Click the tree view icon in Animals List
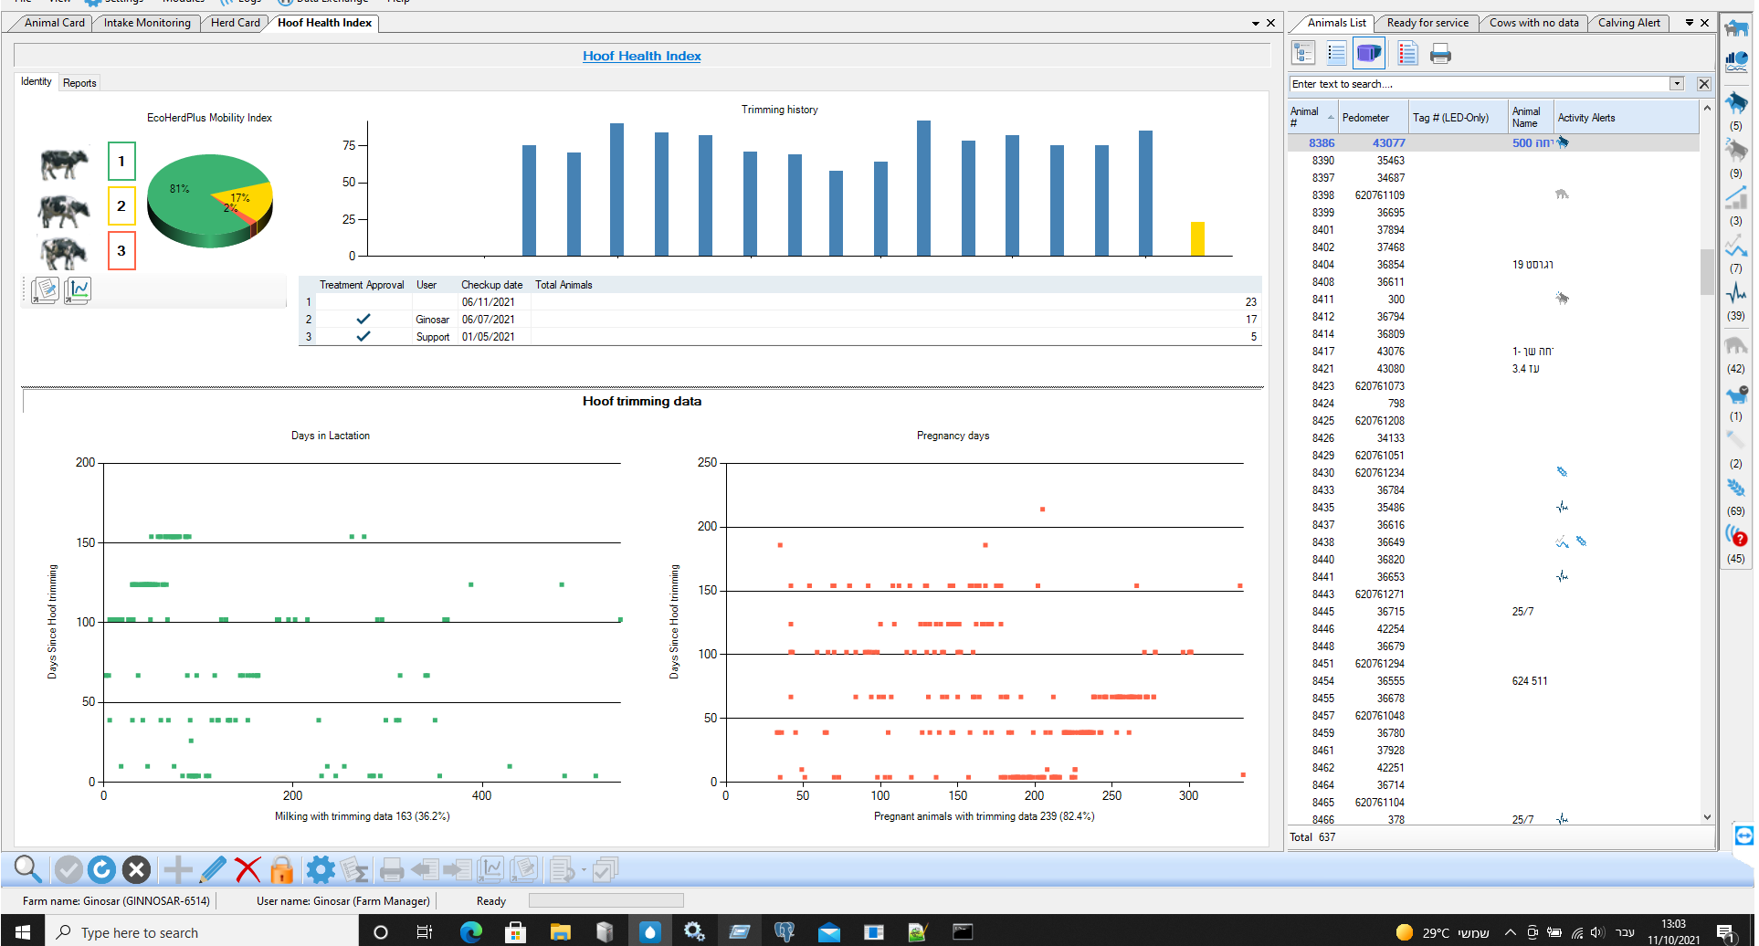Screen dimensions: 1759x946 tap(1303, 54)
